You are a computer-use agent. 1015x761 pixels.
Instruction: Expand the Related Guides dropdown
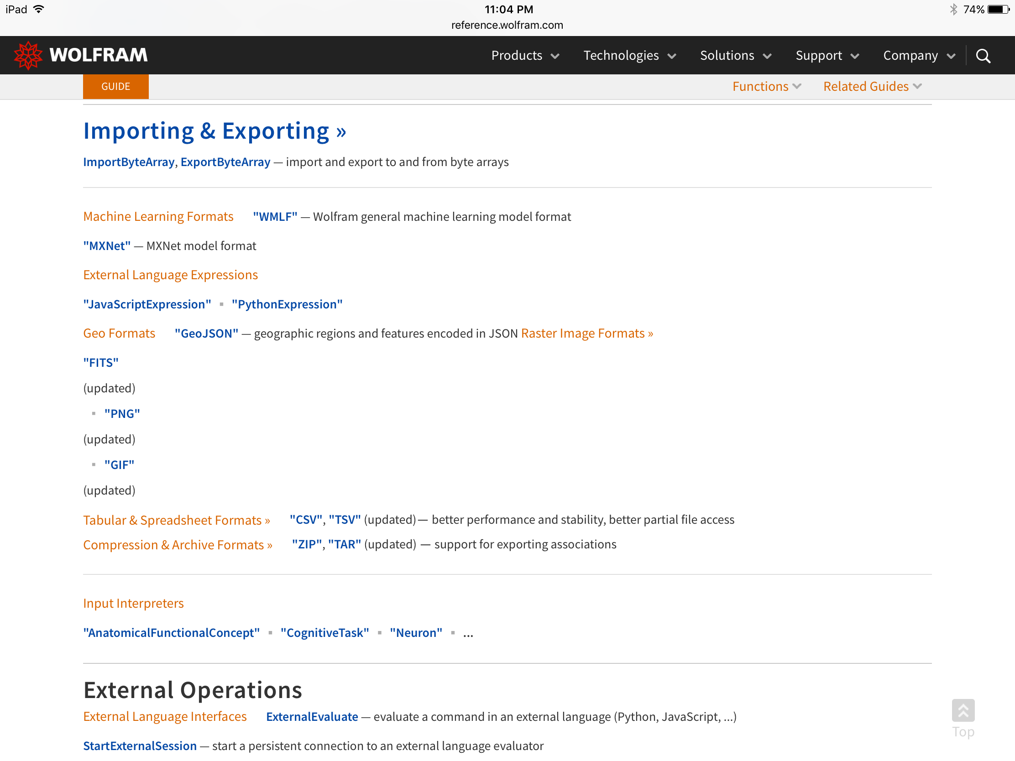pos(874,86)
